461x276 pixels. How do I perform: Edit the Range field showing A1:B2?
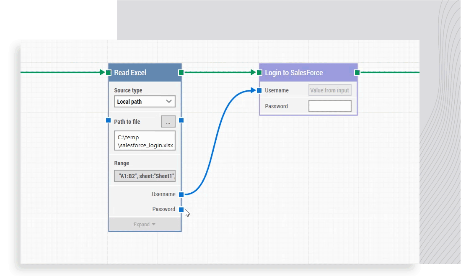tap(145, 176)
